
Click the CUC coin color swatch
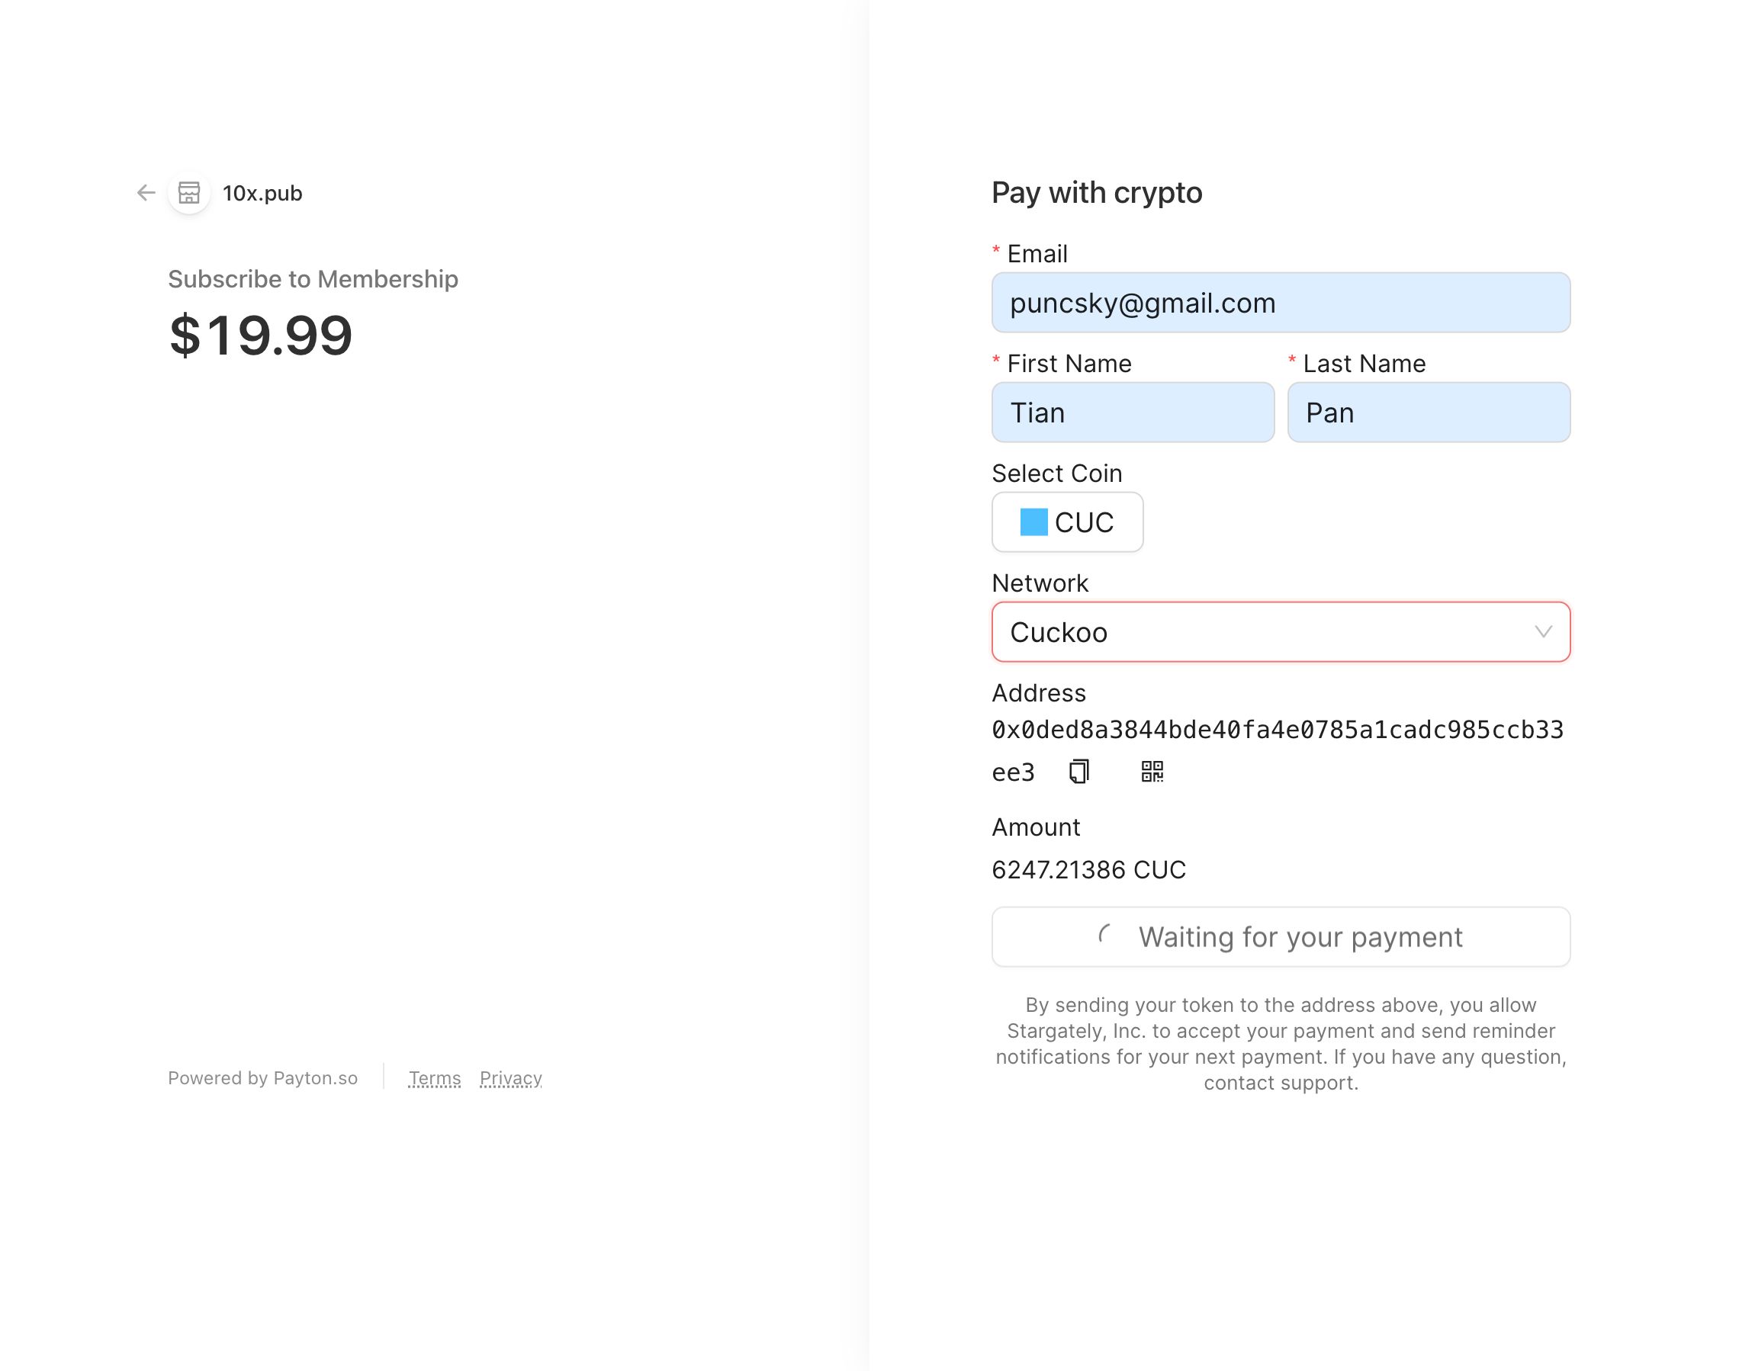(1032, 522)
